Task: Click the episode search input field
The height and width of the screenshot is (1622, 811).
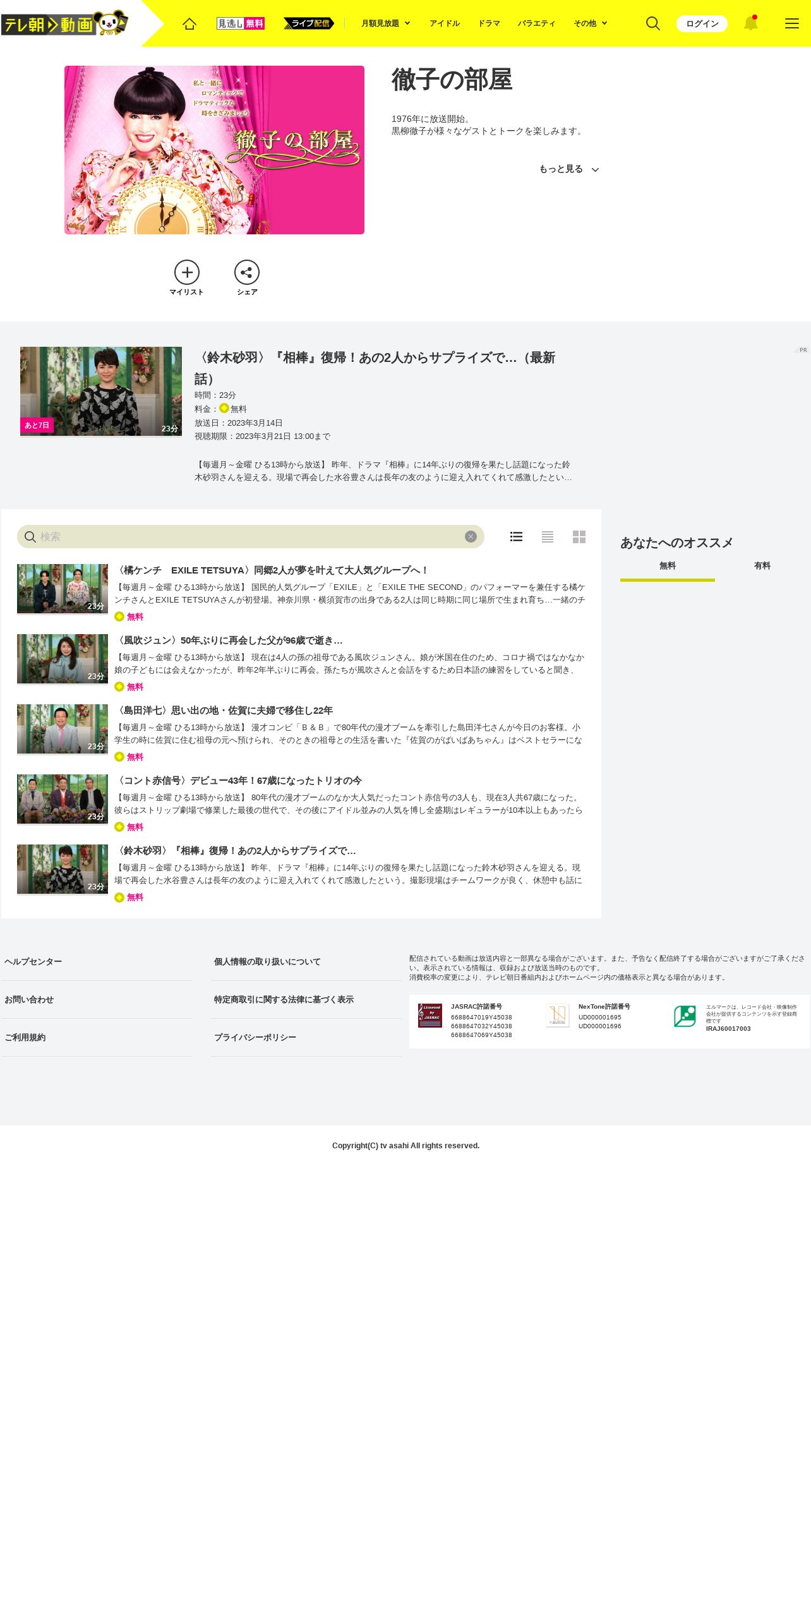Action: pyautogui.click(x=251, y=537)
